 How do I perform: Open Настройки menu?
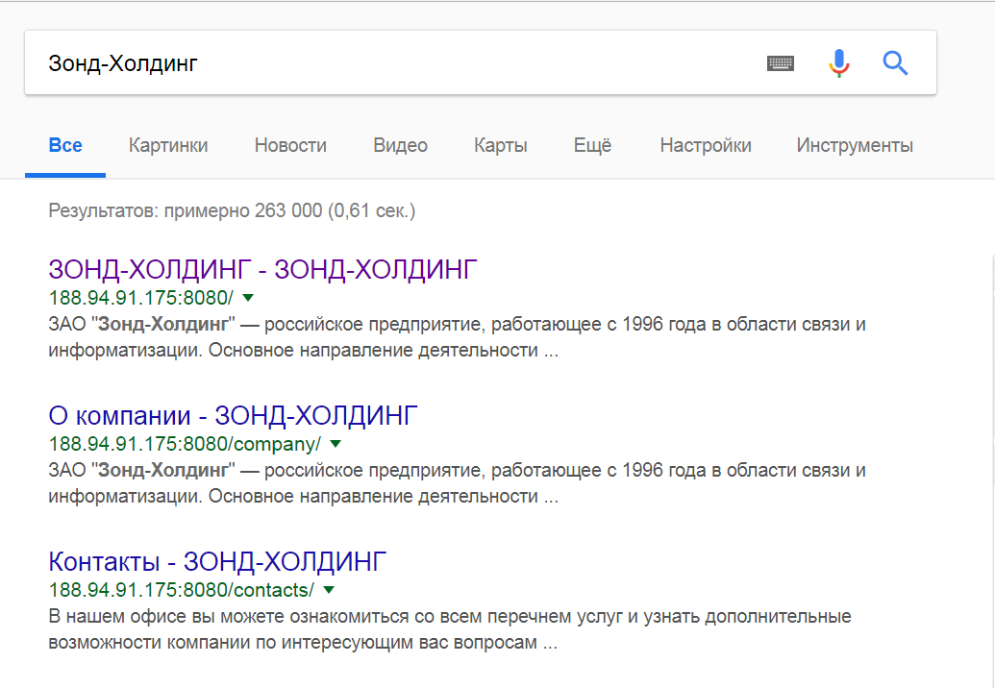coord(706,145)
